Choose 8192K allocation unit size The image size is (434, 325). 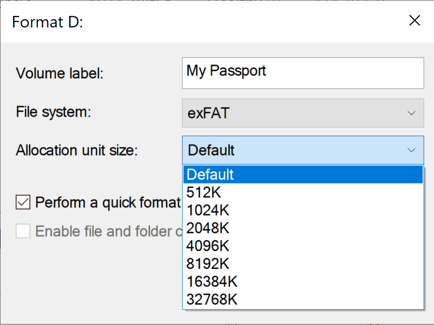tap(303, 264)
